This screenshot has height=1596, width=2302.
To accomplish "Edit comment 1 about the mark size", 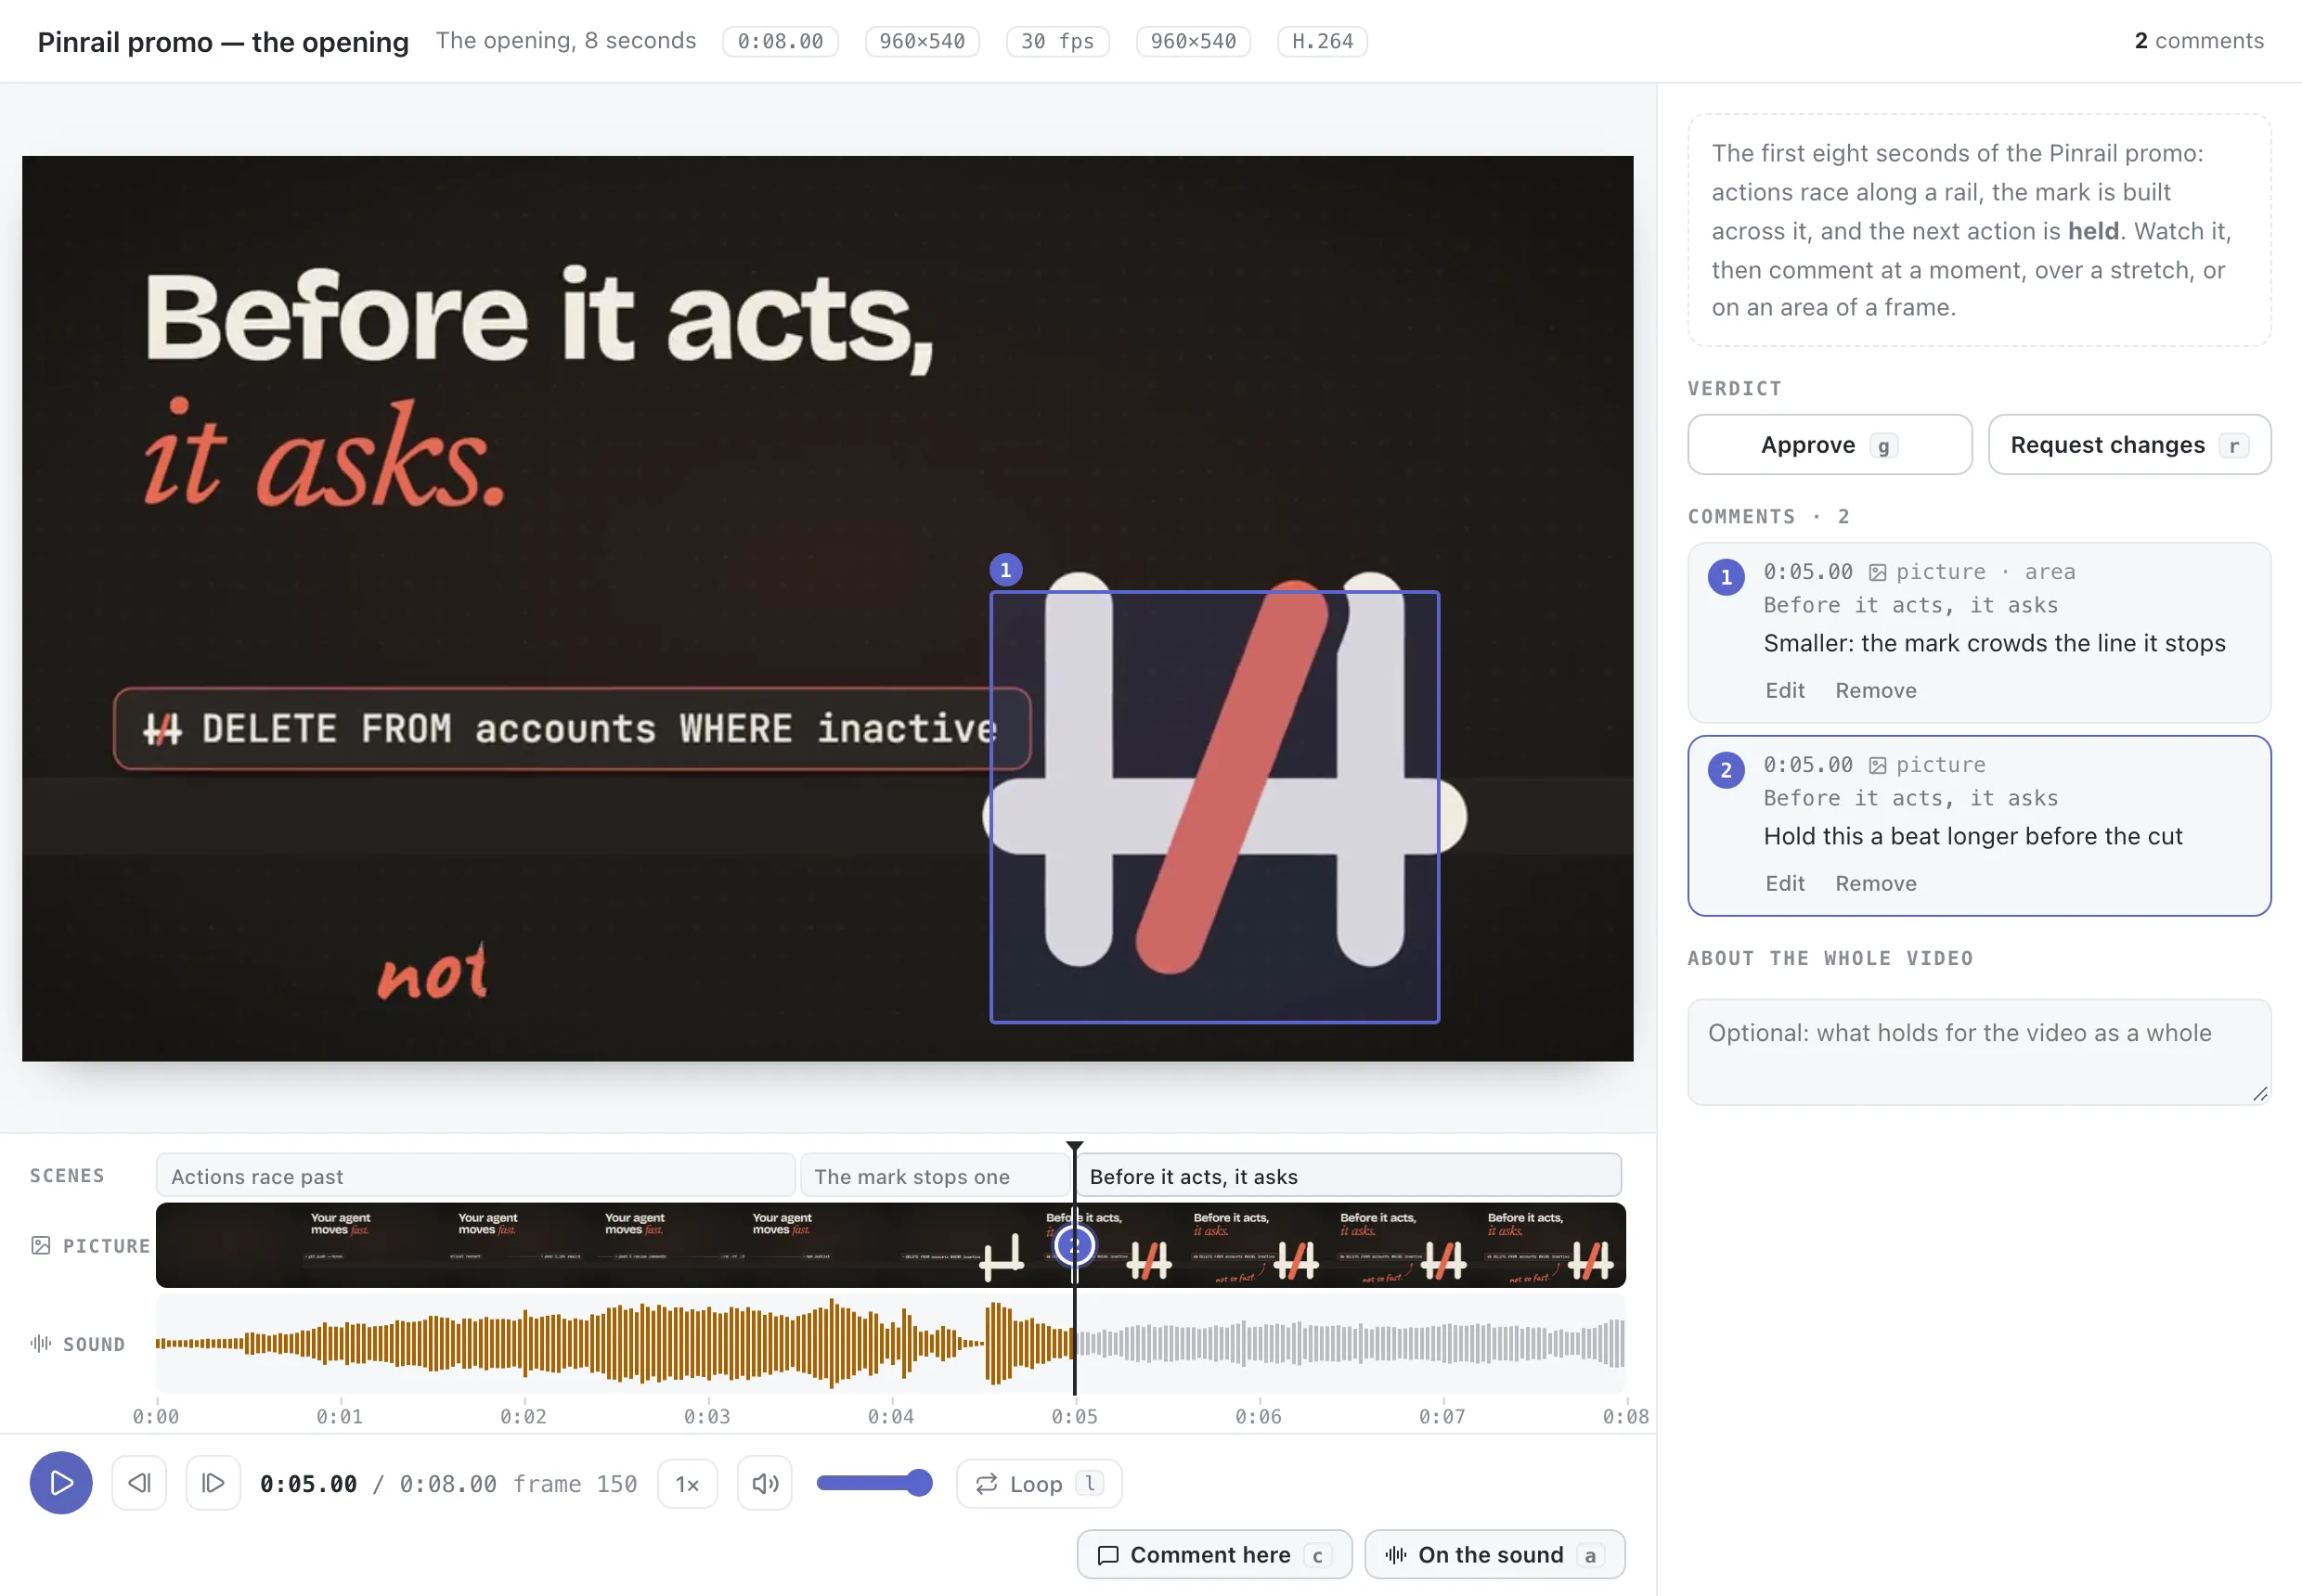I will [1785, 690].
